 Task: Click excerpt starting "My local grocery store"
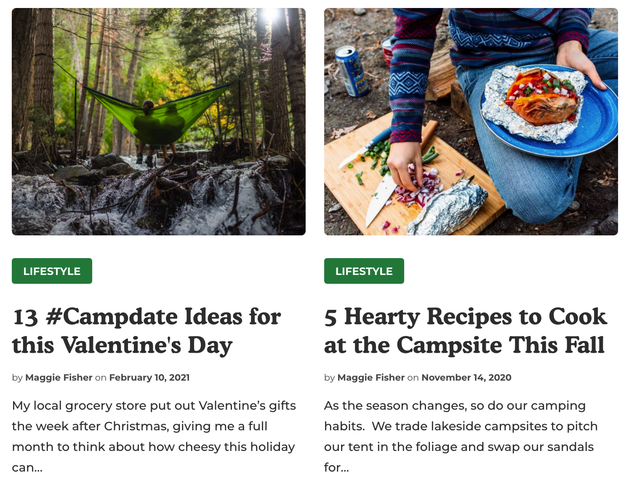154,426
